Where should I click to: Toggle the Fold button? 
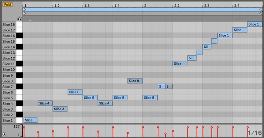[x=7, y=4]
